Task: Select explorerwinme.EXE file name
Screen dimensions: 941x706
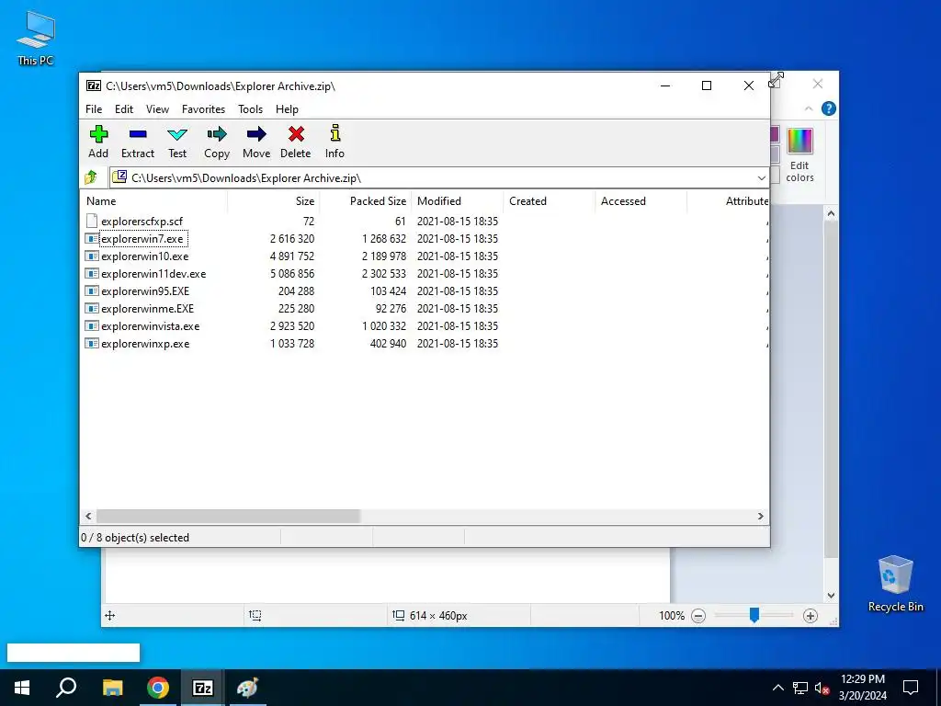Action: [148, 309]
